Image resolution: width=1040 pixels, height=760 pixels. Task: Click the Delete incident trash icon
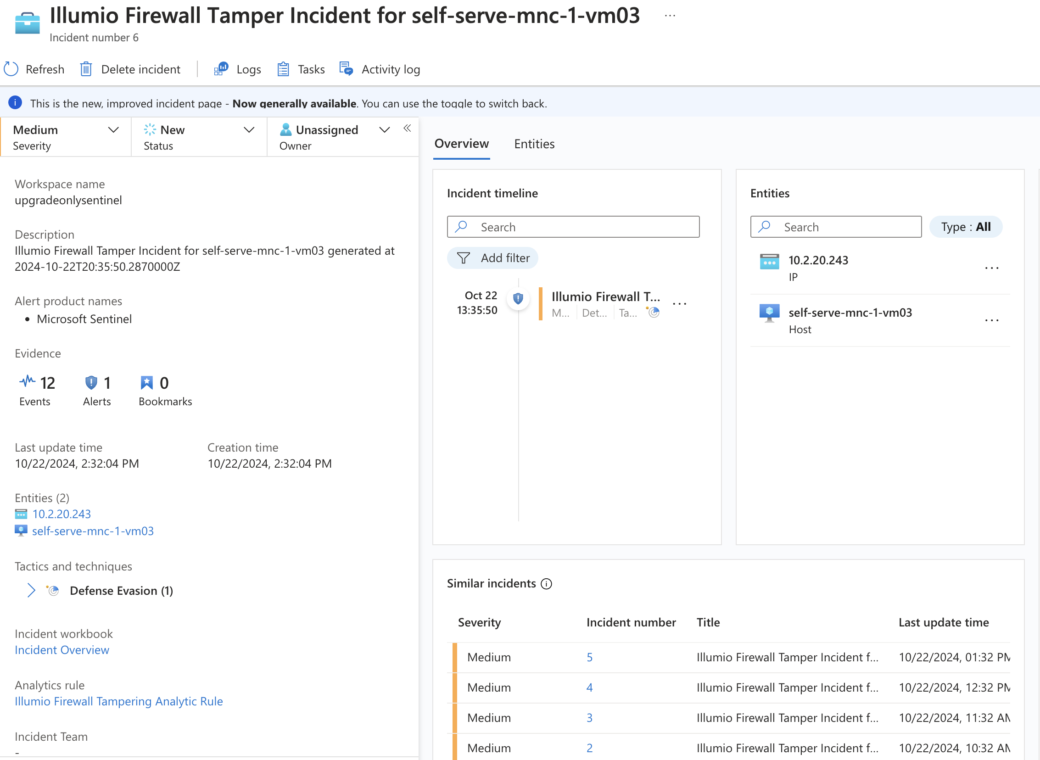pos(86,69)
